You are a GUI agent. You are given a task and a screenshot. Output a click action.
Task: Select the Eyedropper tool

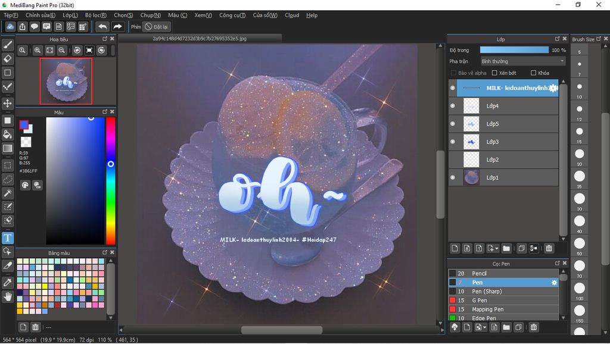(x=7, y=283)
